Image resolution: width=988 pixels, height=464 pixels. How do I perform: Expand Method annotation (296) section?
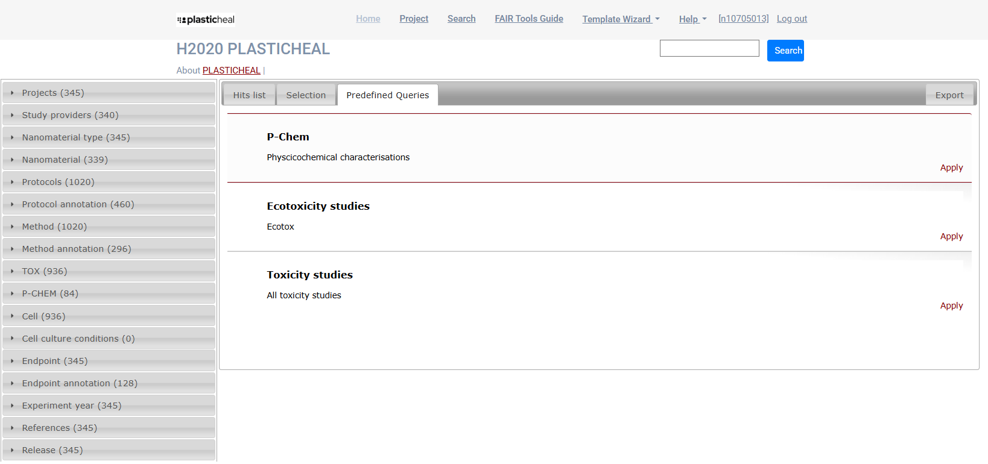[x=109, y=249]
